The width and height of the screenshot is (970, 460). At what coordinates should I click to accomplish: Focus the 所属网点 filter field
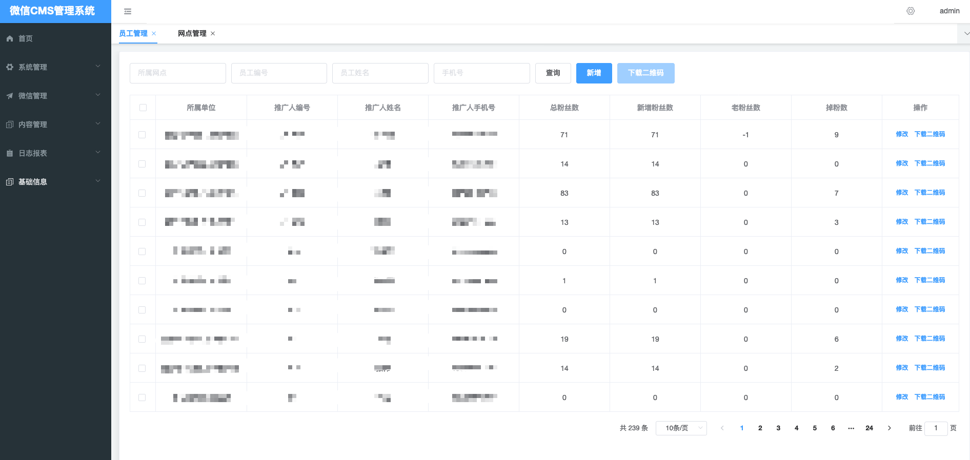(178, 73)
